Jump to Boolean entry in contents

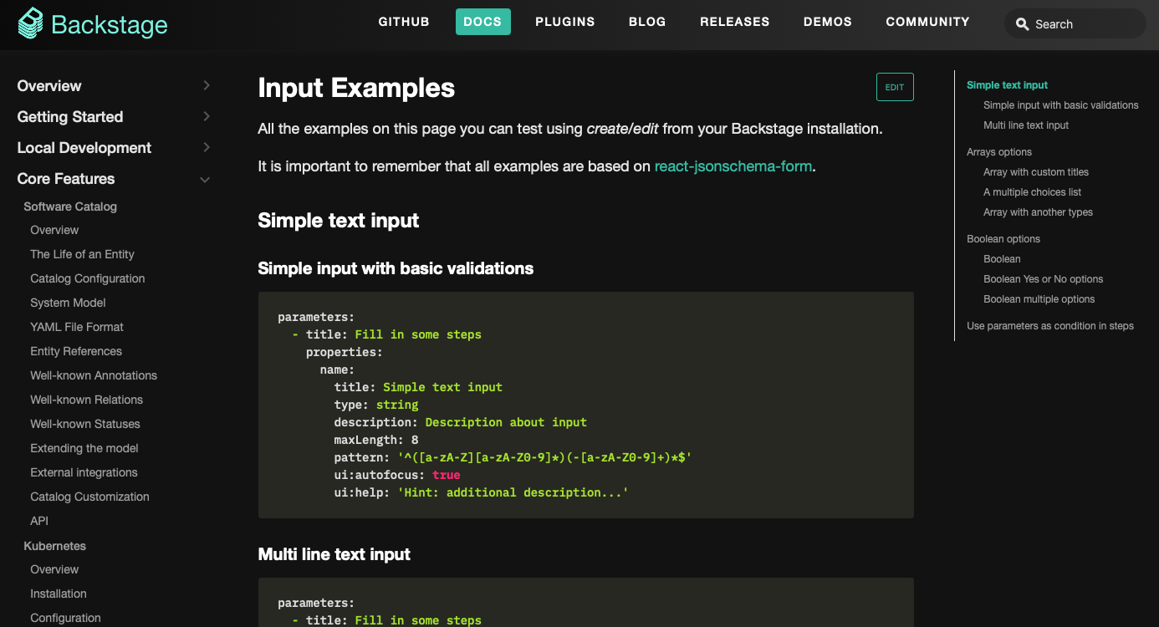coord(1002,259)
